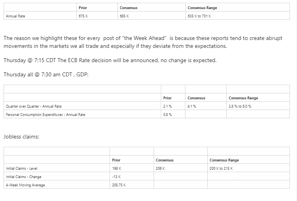Click the "Initial Claims - Change" row label

tap(23, 177)
